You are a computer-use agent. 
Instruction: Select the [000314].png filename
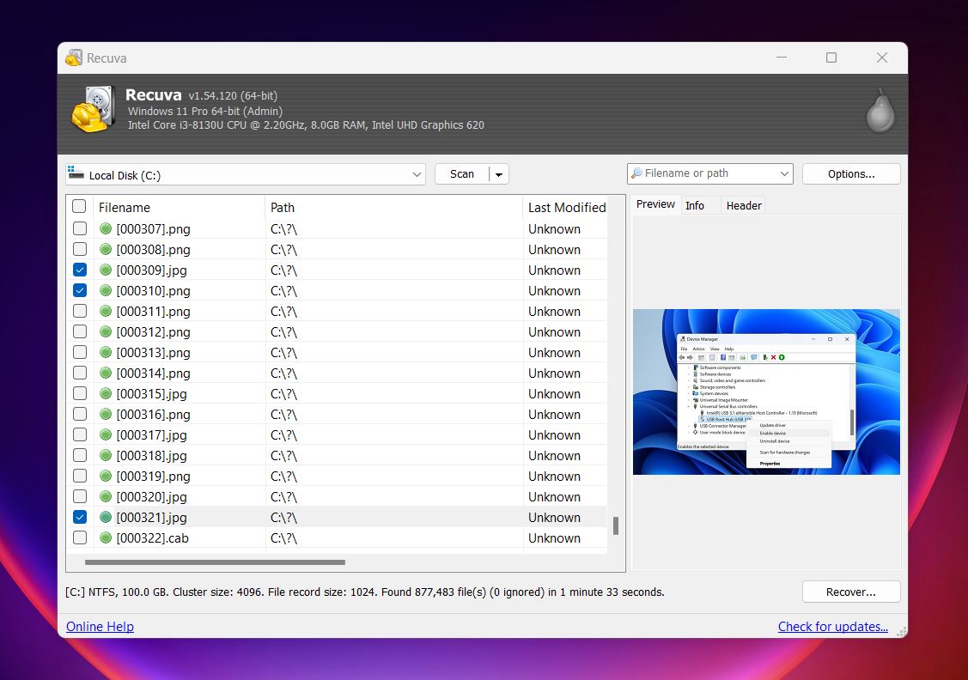coord(153,373)
